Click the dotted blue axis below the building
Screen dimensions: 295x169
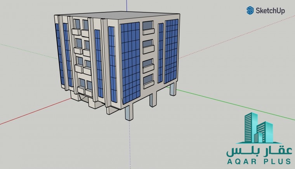tap(128, 147)
